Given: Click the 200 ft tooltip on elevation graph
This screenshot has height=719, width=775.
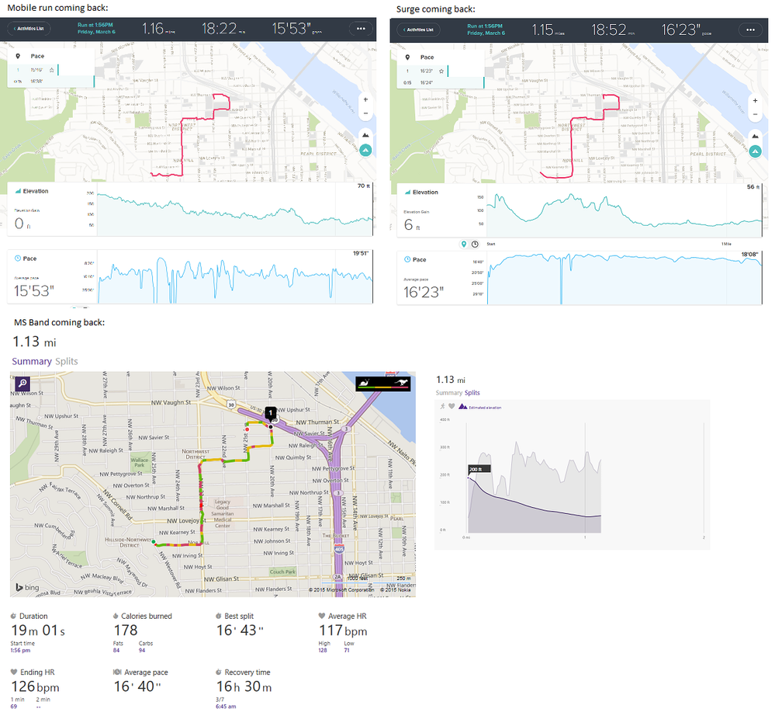Looking at the screenshot, I should (479, 469).
